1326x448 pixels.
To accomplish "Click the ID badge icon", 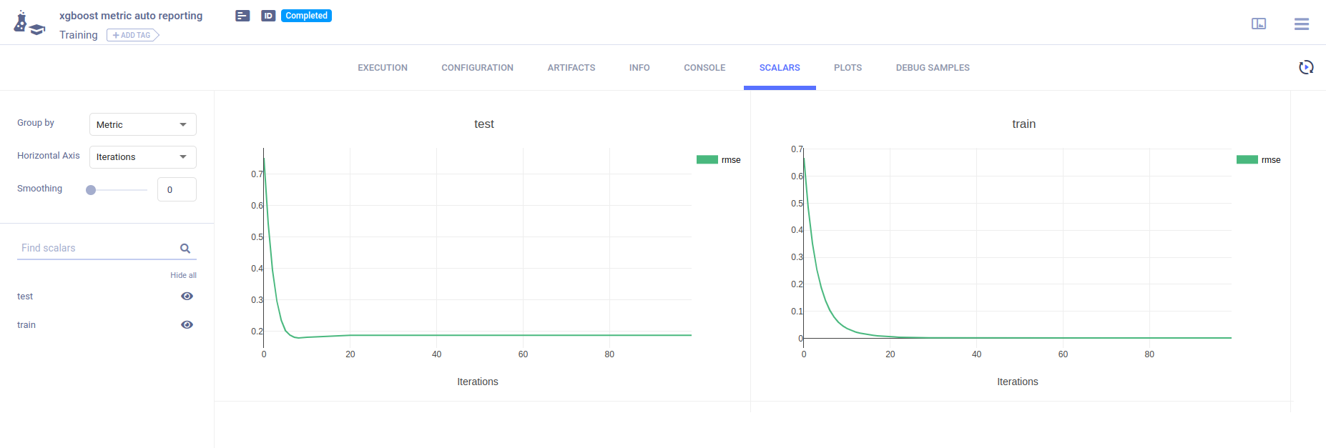I will coord(268,16).
